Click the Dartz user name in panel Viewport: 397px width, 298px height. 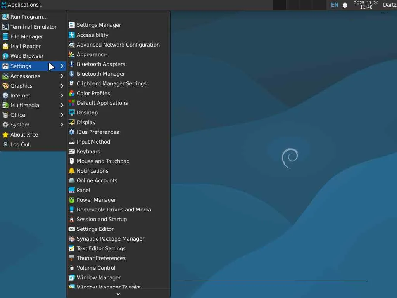[390, 5]
